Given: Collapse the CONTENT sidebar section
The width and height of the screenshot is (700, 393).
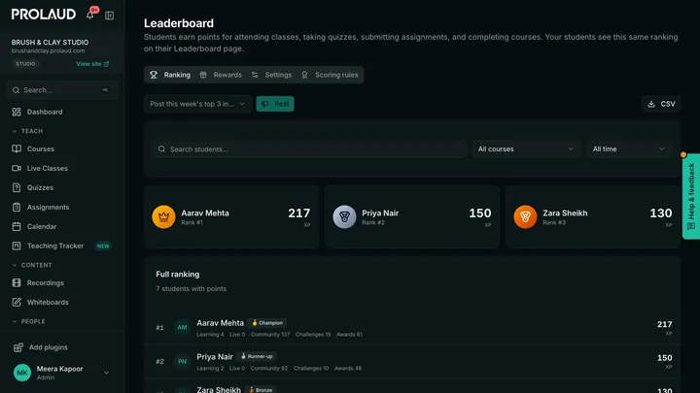Looking at the screenshot, I should (32, 265).
